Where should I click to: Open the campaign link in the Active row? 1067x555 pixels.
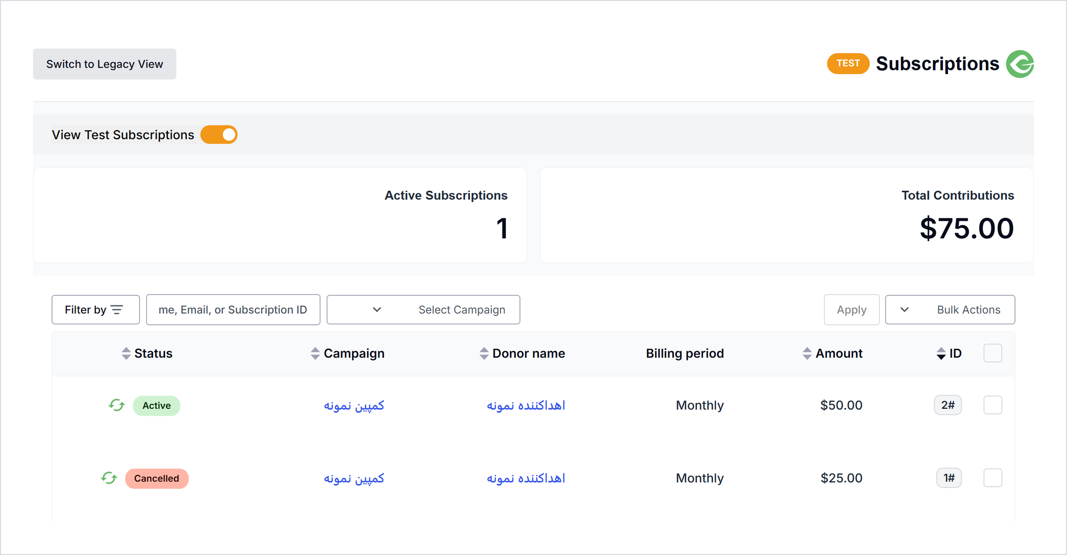(x=354, y=405)
